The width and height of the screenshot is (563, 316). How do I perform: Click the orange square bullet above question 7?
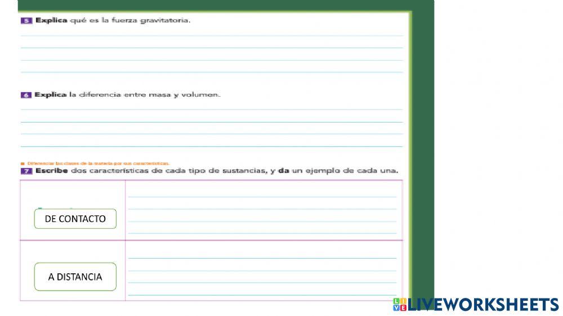(22, 164)
